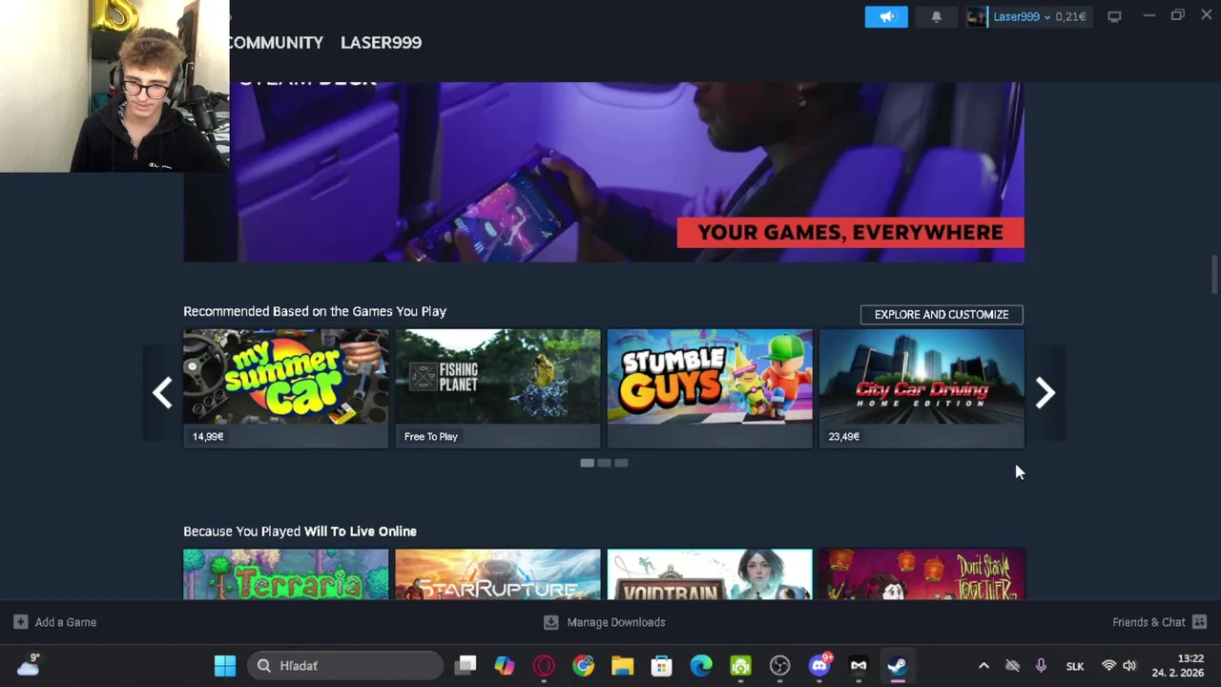1221x687 pixels.
Task: Select first carousel page indicator
Action: click(587, 463)
